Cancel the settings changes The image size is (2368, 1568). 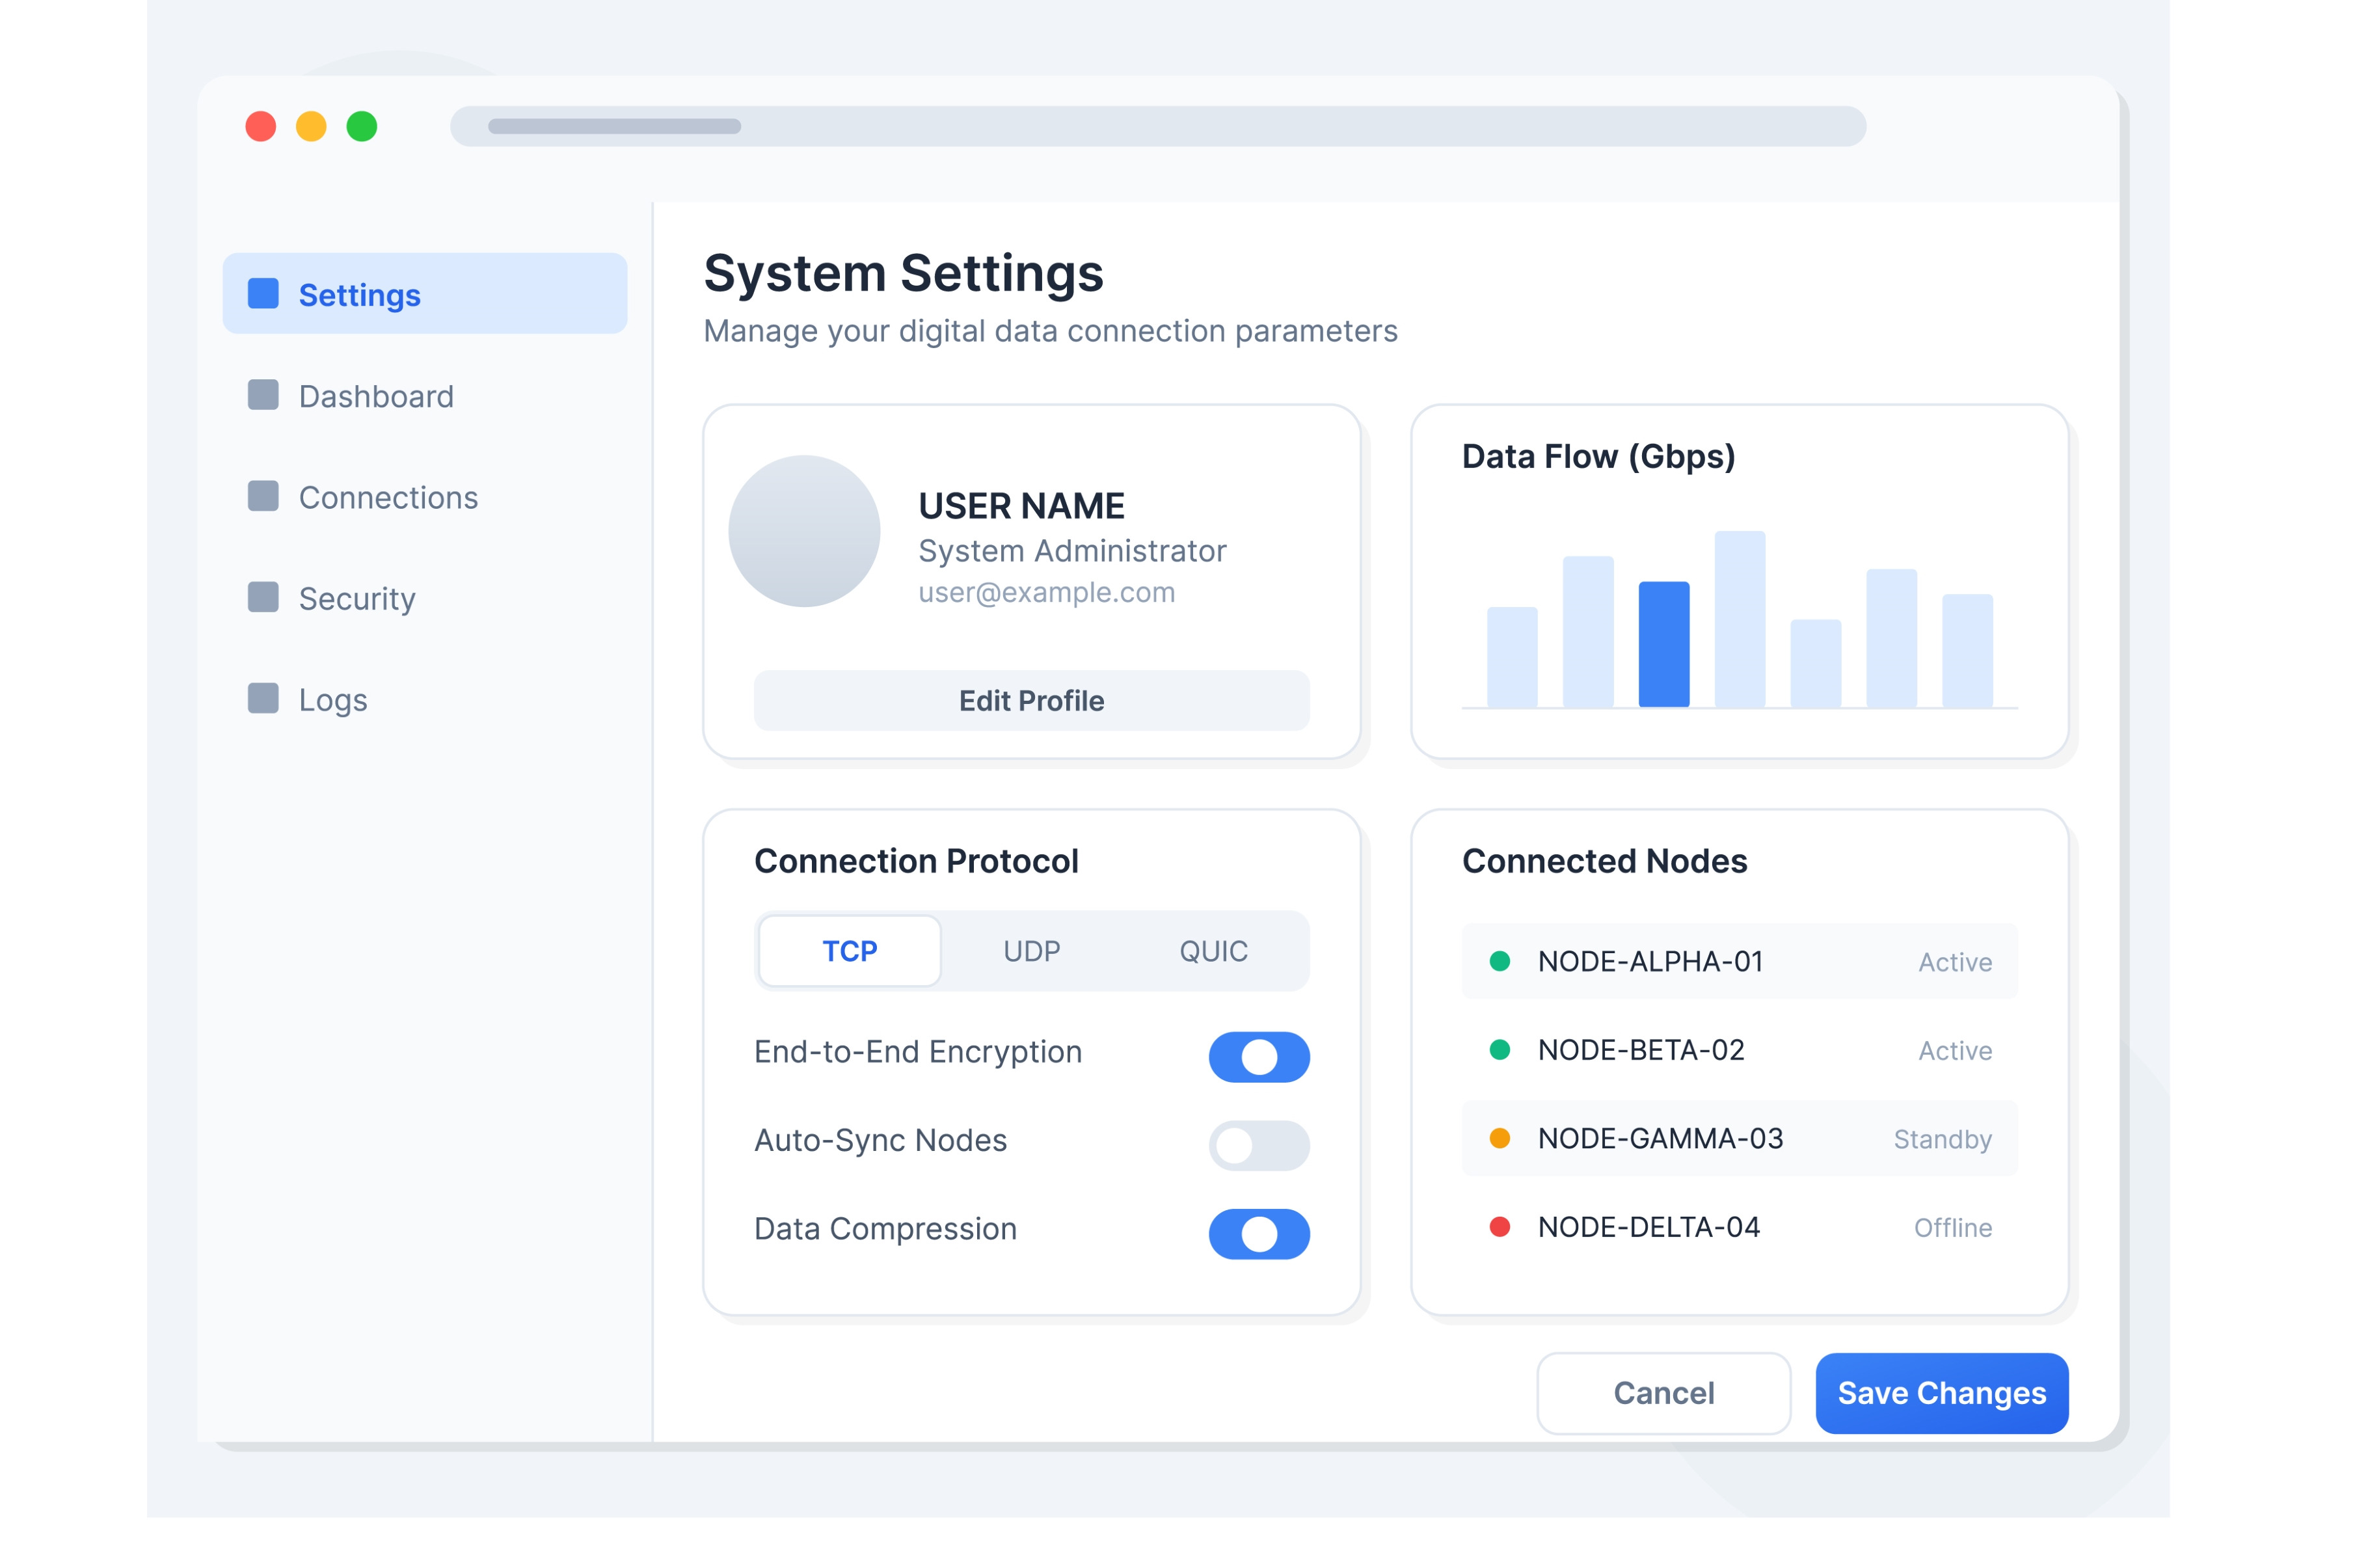pos(1663,1393)
